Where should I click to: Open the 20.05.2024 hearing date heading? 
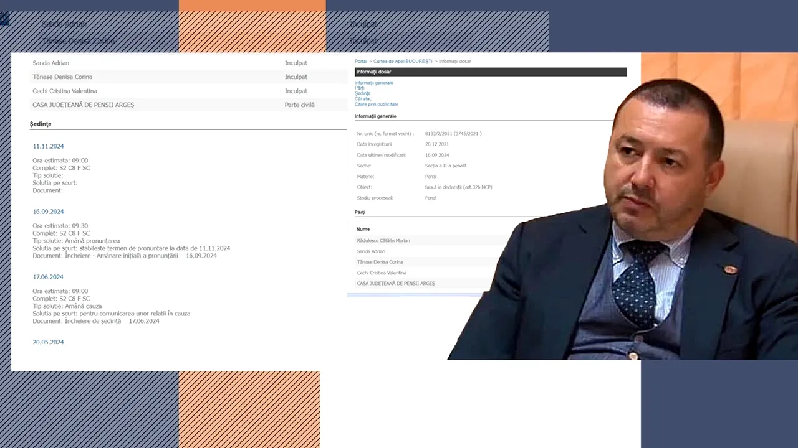coord(48,342)
